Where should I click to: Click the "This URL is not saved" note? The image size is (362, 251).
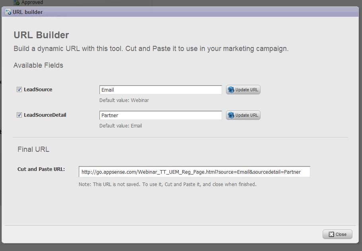pyautogui.click(x=167, y=184)
